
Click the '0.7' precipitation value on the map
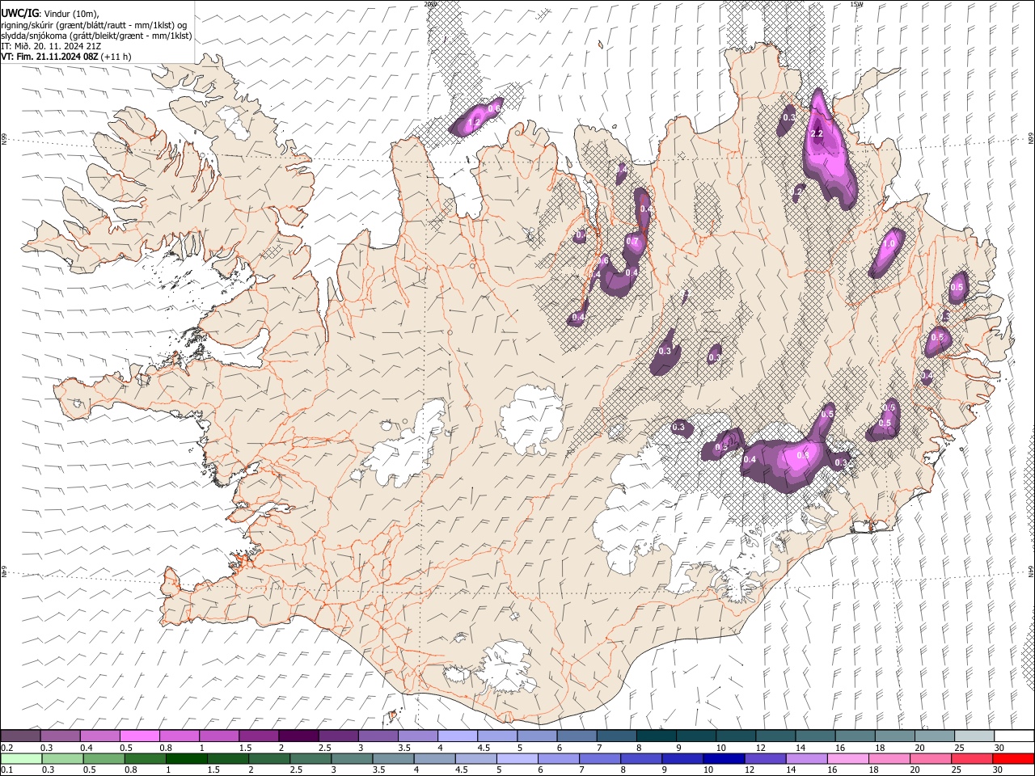632,241
